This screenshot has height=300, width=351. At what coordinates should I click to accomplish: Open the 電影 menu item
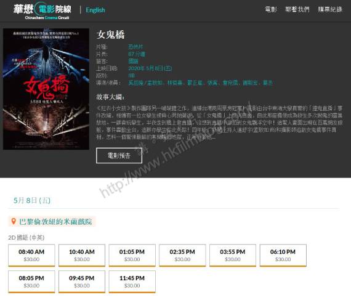point(271,9)
